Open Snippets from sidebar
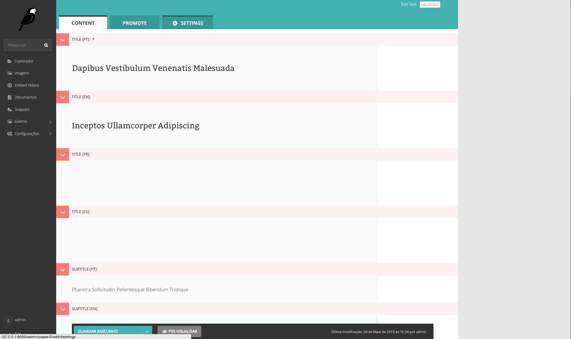 22,110
